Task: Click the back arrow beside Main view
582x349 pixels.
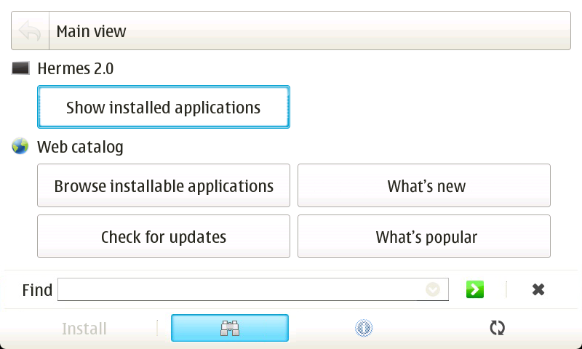Action: pos(30,31)
